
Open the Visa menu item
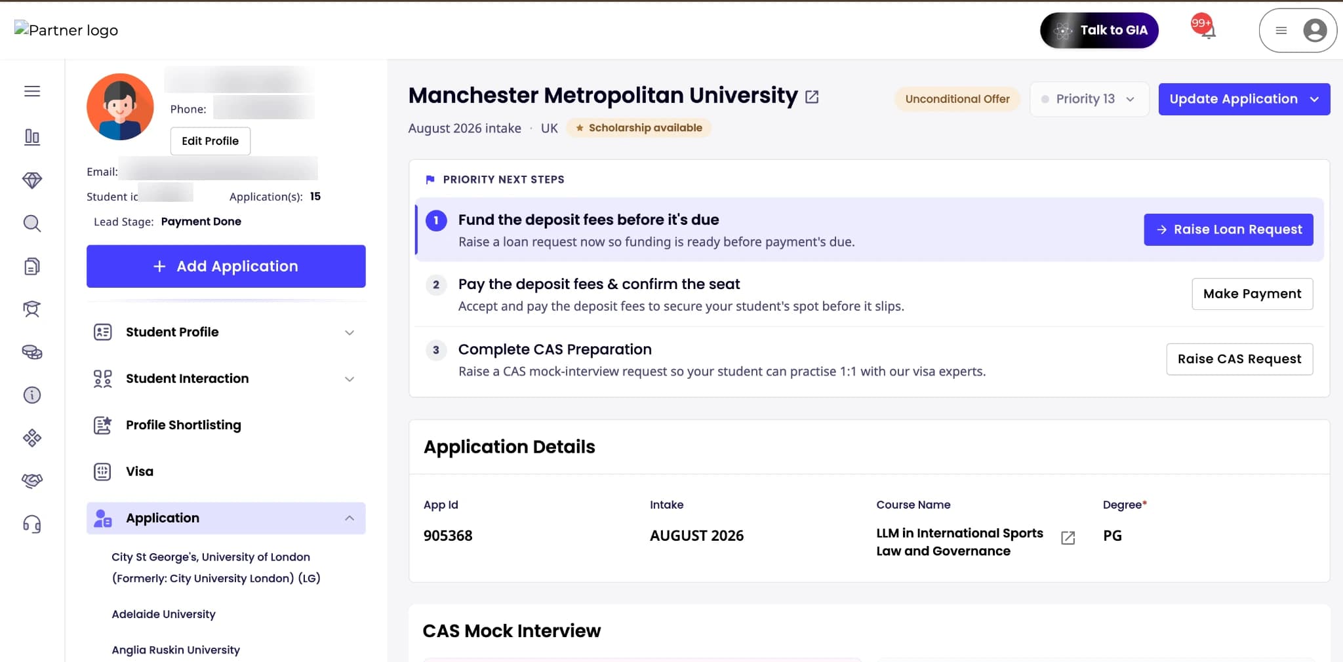226,472
